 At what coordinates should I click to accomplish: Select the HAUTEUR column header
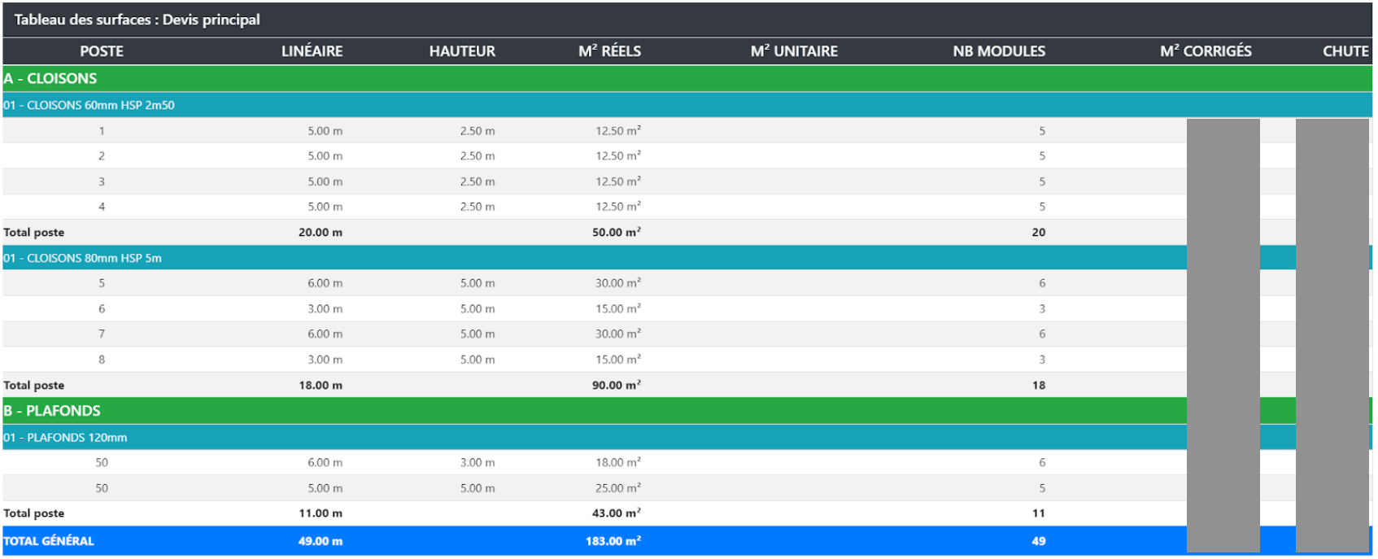coord(462,51)
